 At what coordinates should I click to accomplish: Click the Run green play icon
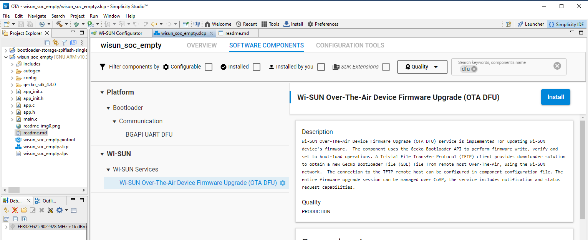(90, 24)
